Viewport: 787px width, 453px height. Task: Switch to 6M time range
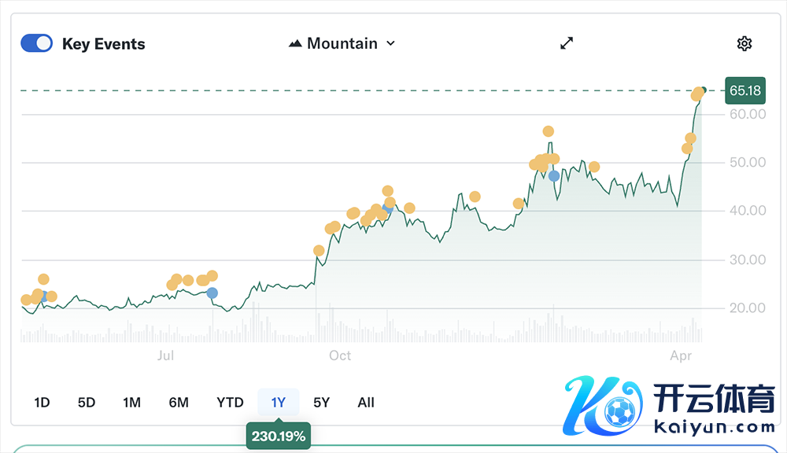point(179,402)
